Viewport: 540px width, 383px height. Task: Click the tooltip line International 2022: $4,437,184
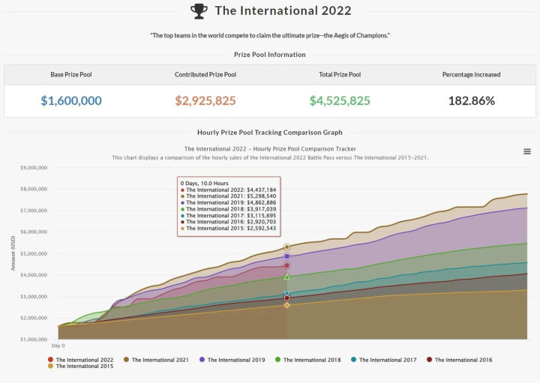tap(228, 190)
